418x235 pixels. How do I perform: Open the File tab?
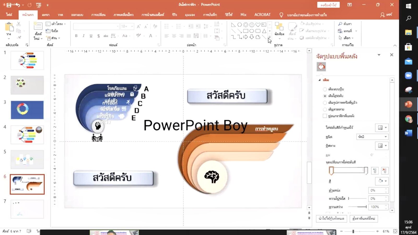pyautogui.click(x=9, y=15)
